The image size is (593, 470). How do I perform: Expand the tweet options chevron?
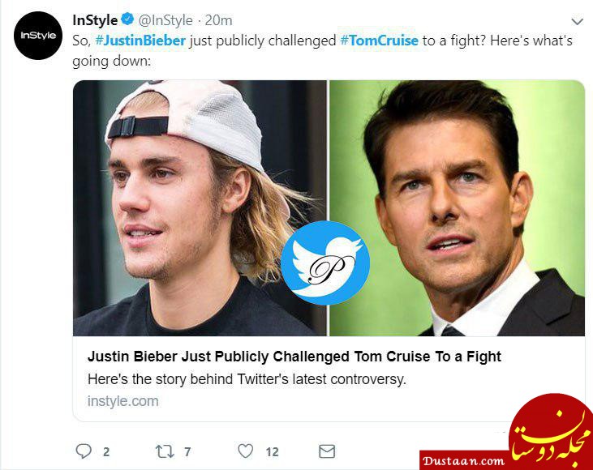(x=577, y=21)
